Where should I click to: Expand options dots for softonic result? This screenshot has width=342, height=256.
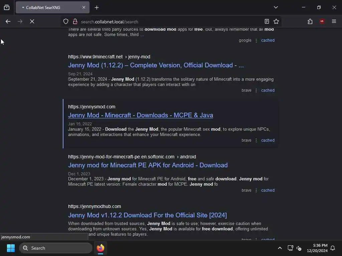pos(256,190)
